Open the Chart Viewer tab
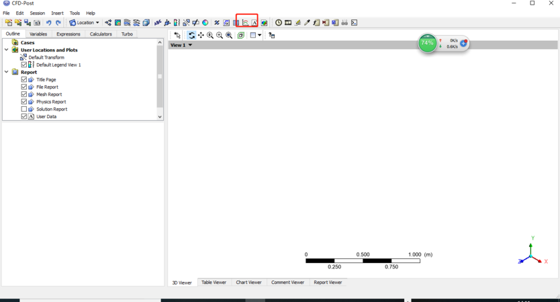Viewport: 560px width, 302px height. 248,282
